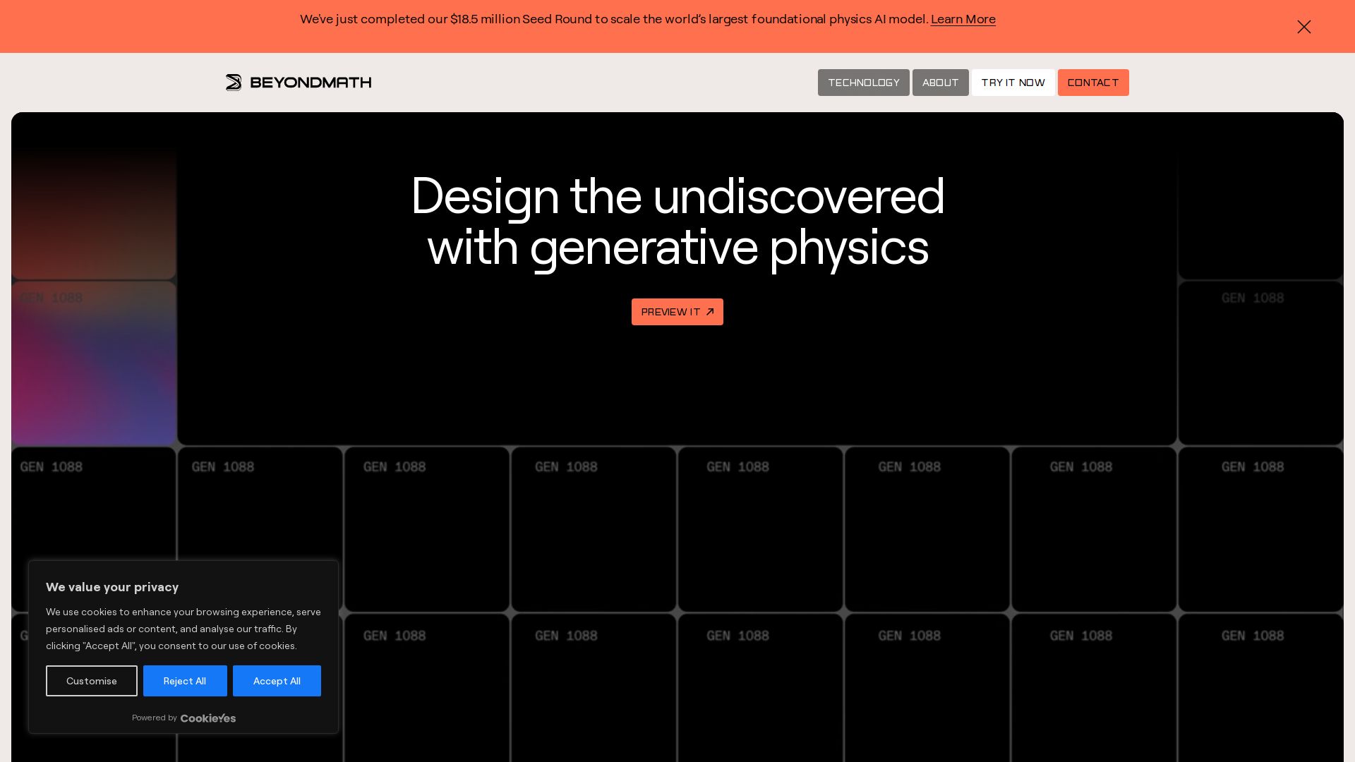Open the Technology menu item
This screenshot has width=1355, height=762.
point(863,83)
